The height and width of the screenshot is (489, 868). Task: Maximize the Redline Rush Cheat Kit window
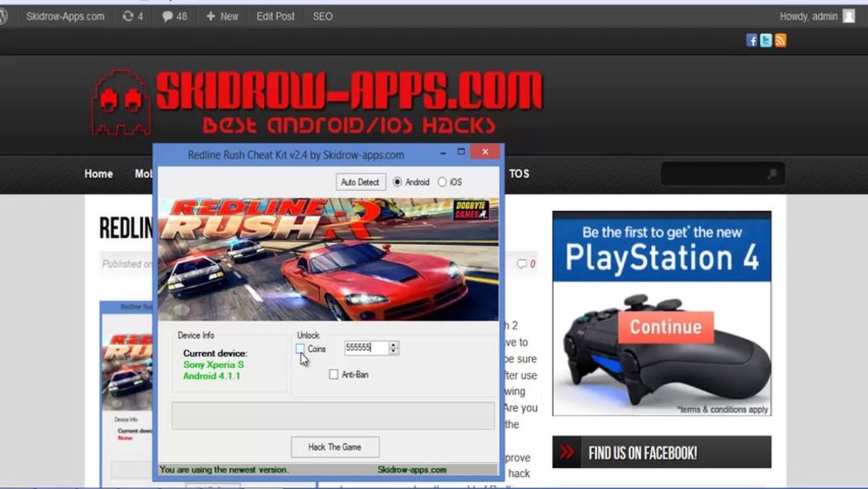pos(461,152)
